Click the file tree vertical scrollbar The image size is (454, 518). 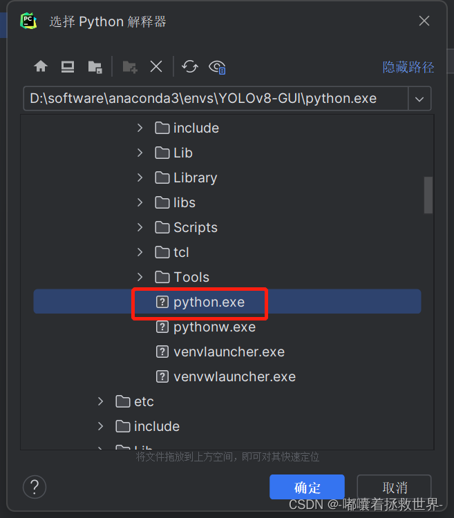click(x=428, y=195)
